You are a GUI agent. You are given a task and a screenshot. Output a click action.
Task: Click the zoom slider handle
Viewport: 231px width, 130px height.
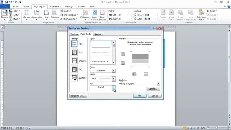tap(217, 128)
